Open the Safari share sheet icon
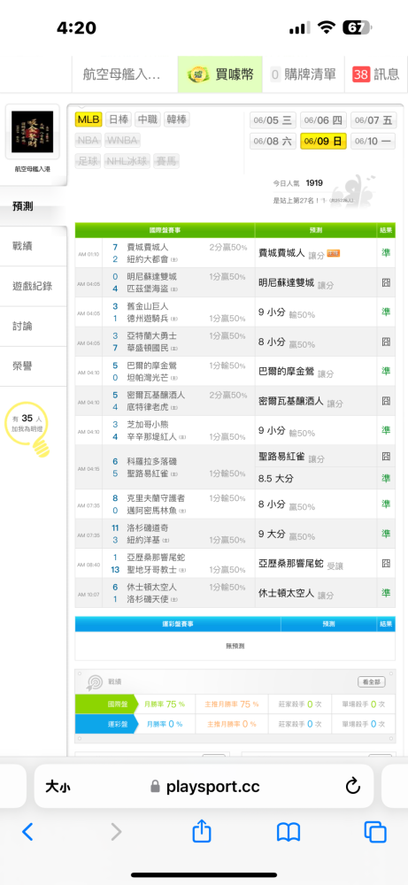This screenshot has width=408, height=885. tap(202, 831)
